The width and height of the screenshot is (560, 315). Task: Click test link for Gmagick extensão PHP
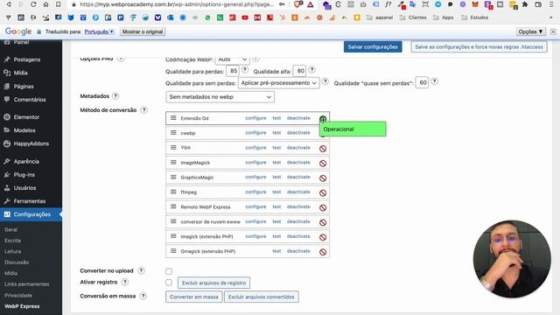(276, 251)
